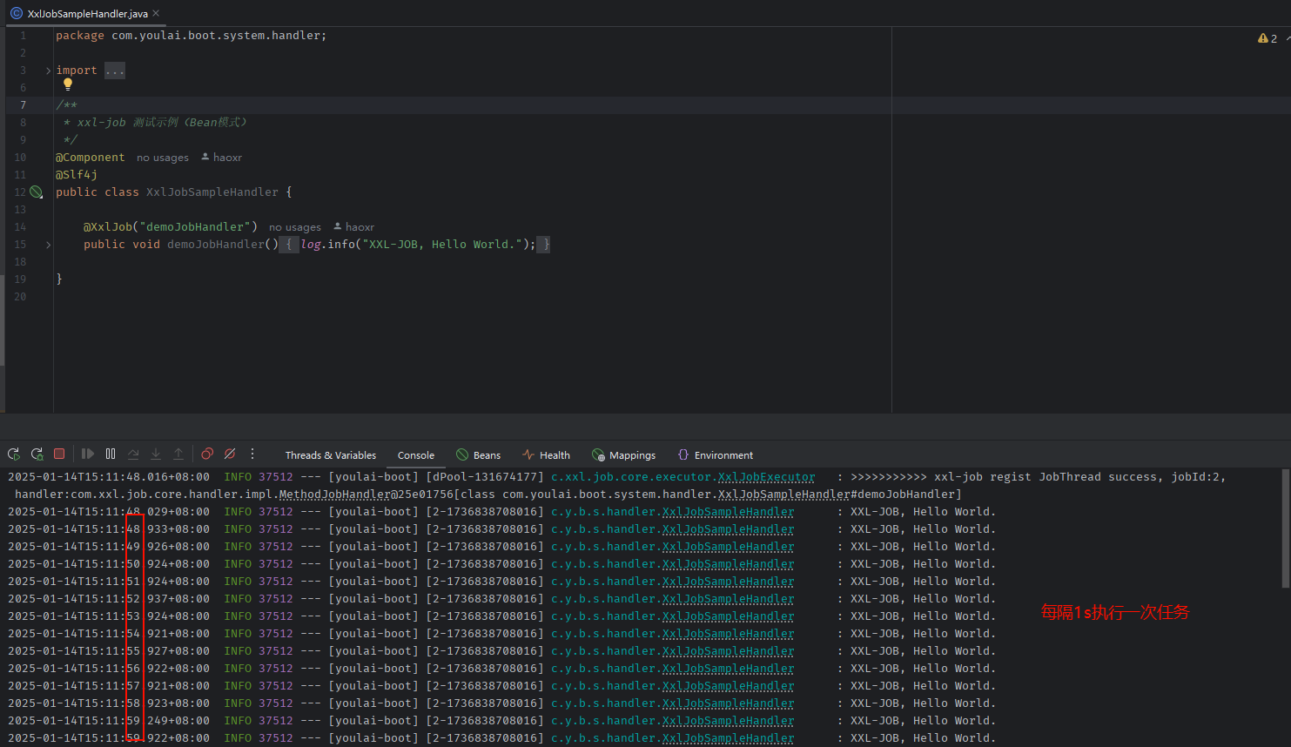Expand the folded demoJobHandler method body

[48, 245]
